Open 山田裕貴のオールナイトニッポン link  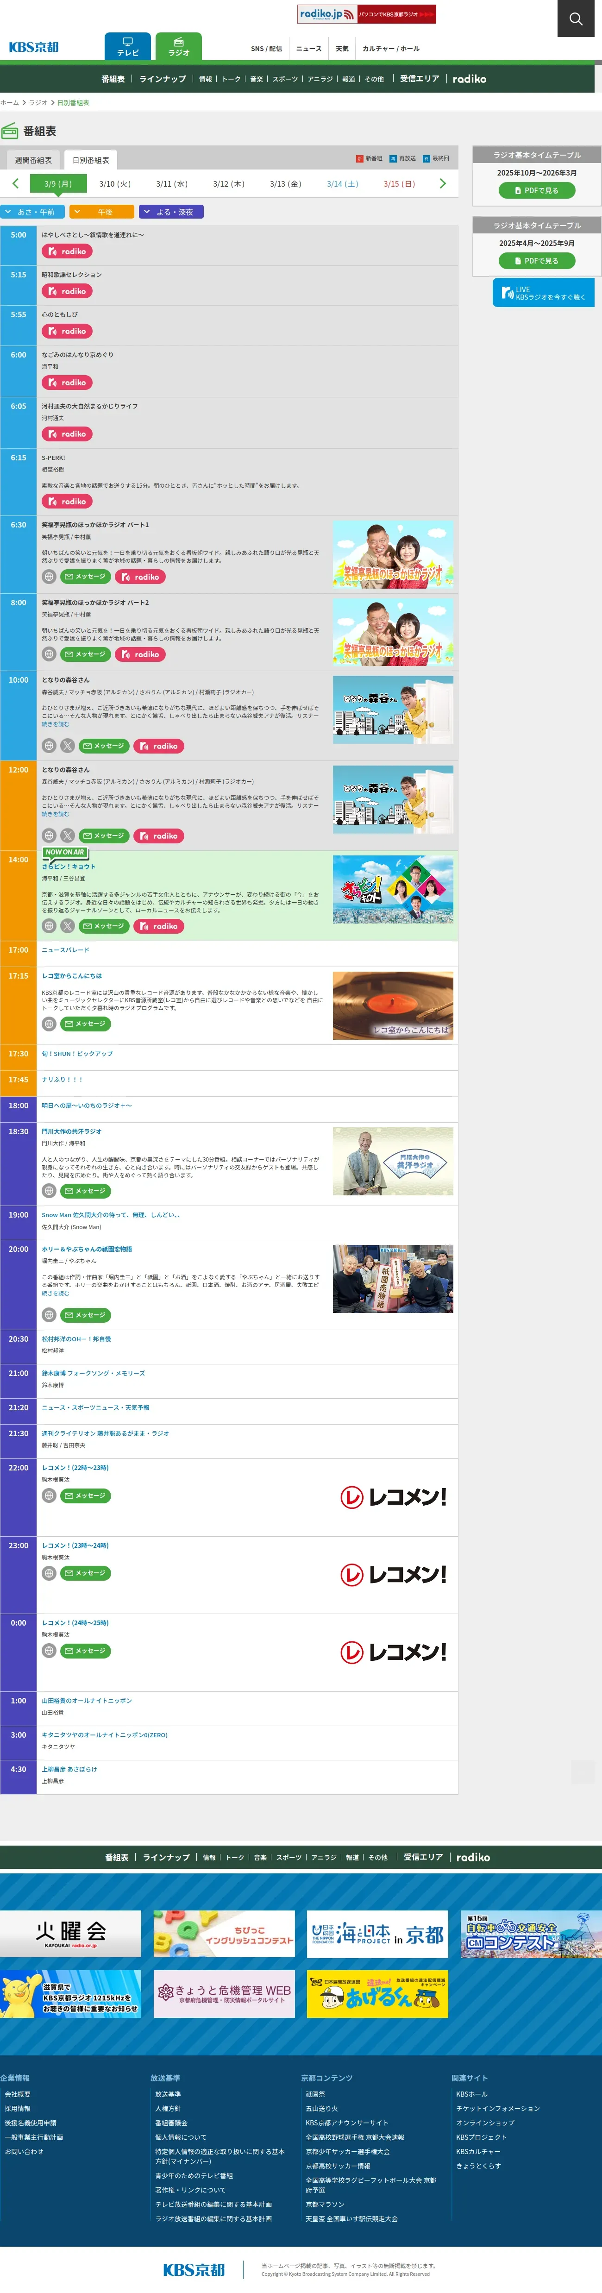point(87,1700)
